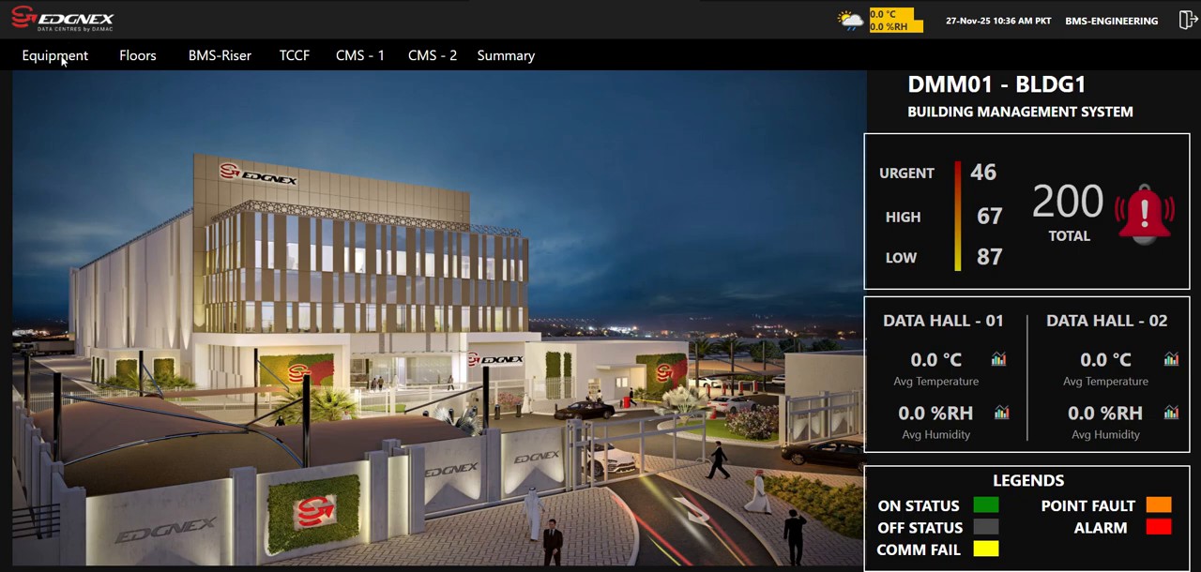
Task: Click the yellow COMM FAIL legend swatch
Action: tap(986, 549)
